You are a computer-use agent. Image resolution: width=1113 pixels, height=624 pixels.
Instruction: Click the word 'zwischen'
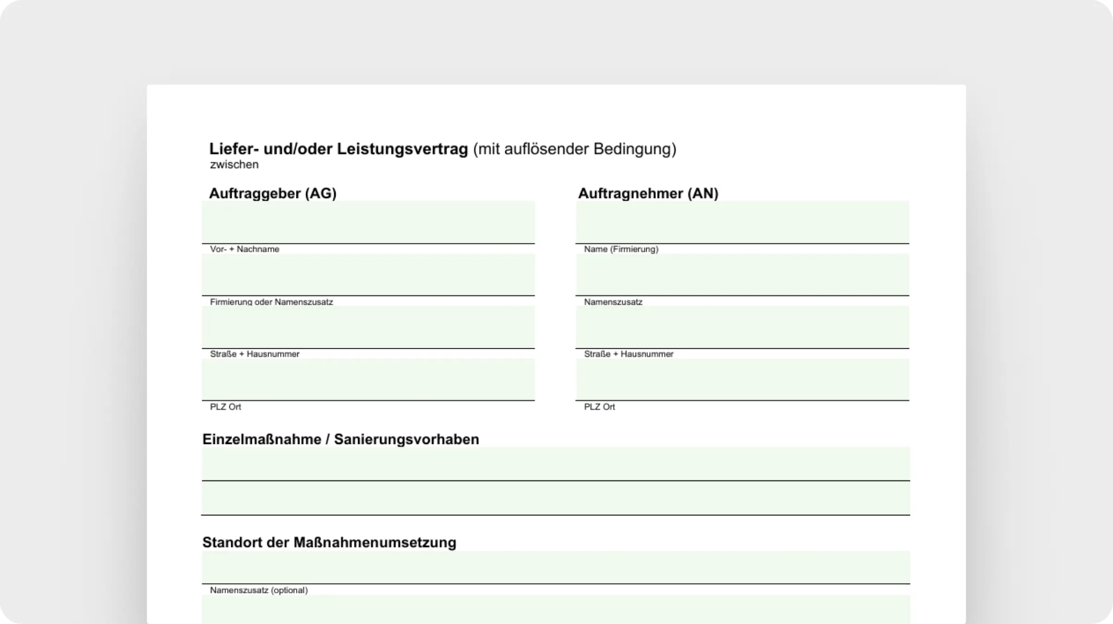coord(234,165)
